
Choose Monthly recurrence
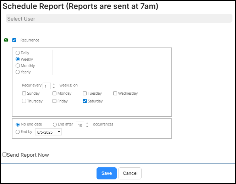coord(18,66)
